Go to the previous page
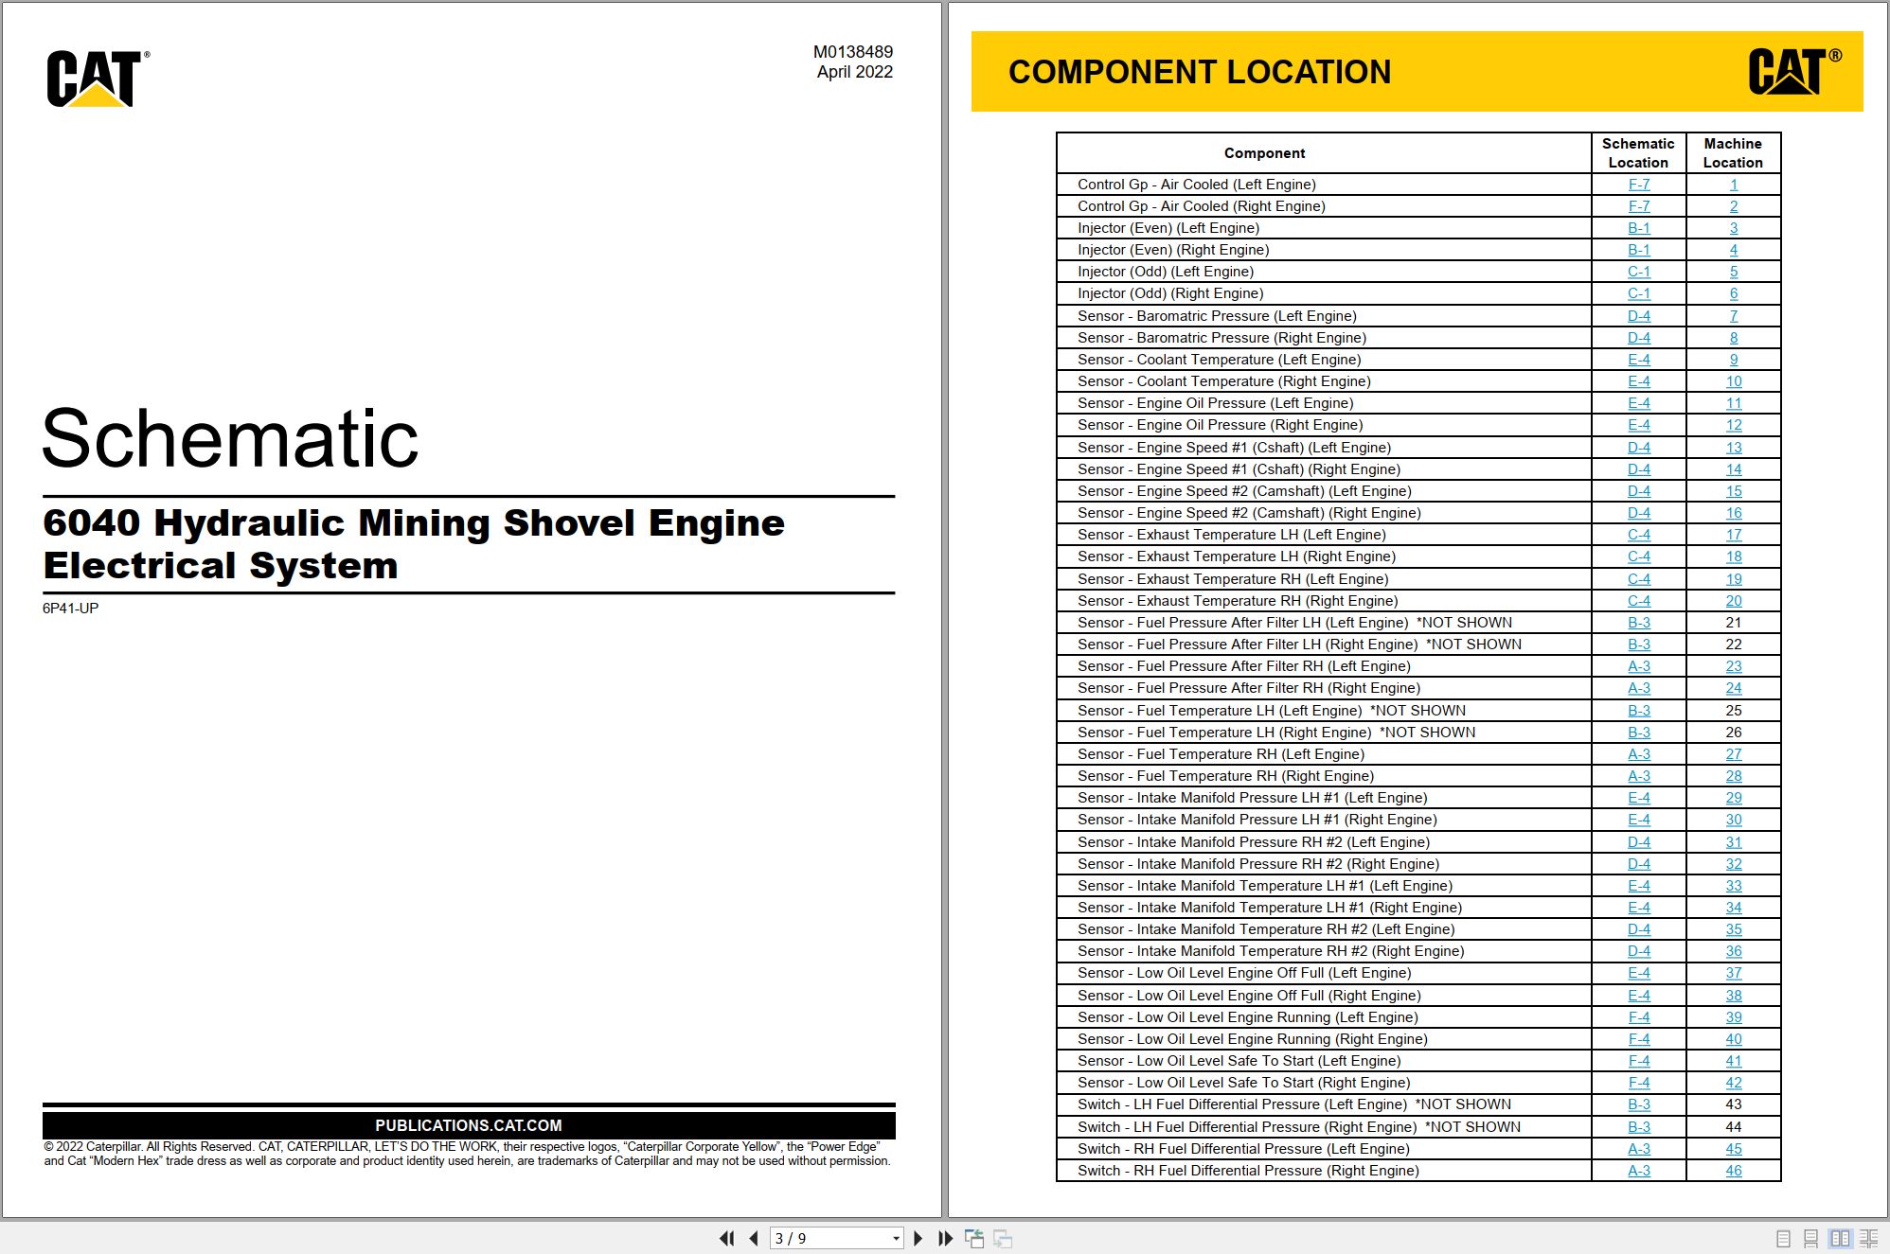The width and height of the screenshot is (1890, 1254). (x=754, y=1238)
